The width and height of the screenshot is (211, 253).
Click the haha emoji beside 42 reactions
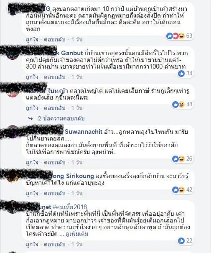(181, 190)
